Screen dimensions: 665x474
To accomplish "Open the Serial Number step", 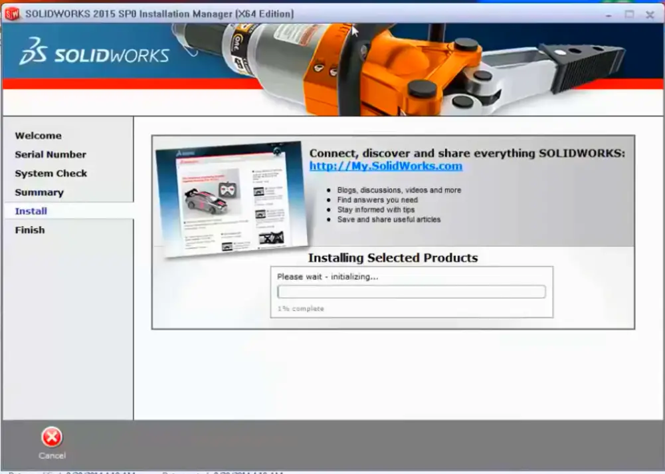I will pyautogui.click(x=50, y=154).
